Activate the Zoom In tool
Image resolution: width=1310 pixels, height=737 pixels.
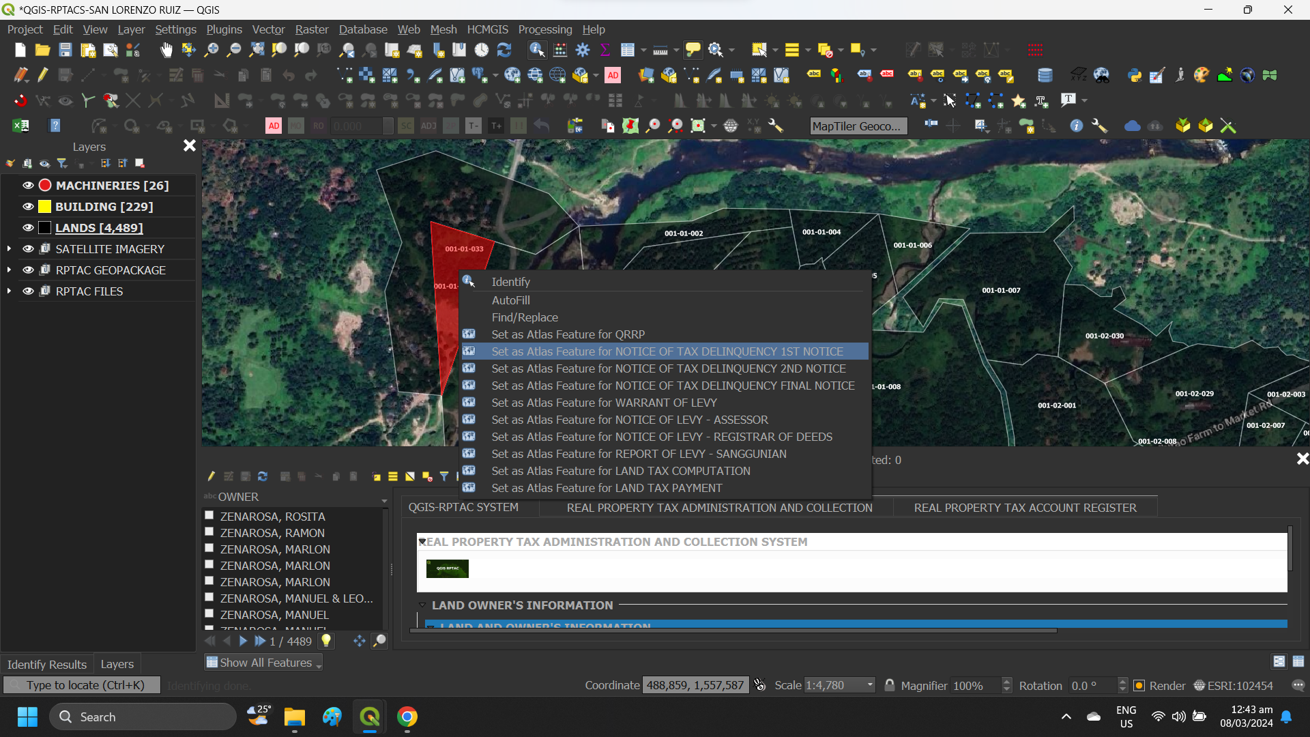pos(211,50)
